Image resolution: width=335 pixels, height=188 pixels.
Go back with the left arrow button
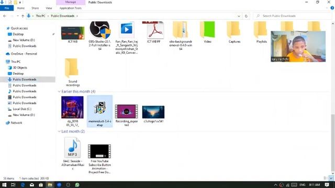point(5,16)
